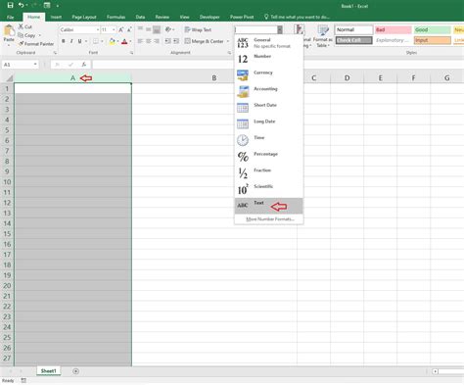Increase font size with the larger A icon
This screenshot has width=464, height=385.
pos(121,29)
